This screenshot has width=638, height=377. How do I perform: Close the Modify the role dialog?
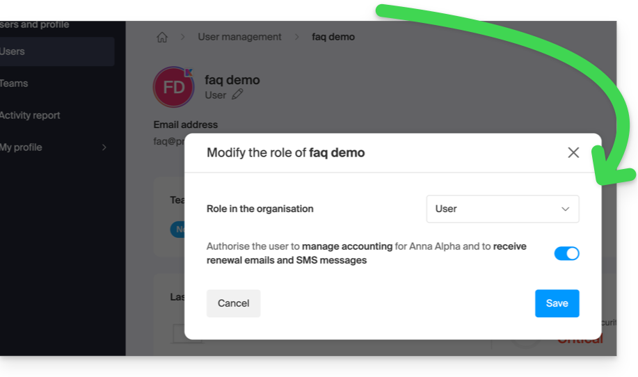pyautogui.click(x=573, y=152)
